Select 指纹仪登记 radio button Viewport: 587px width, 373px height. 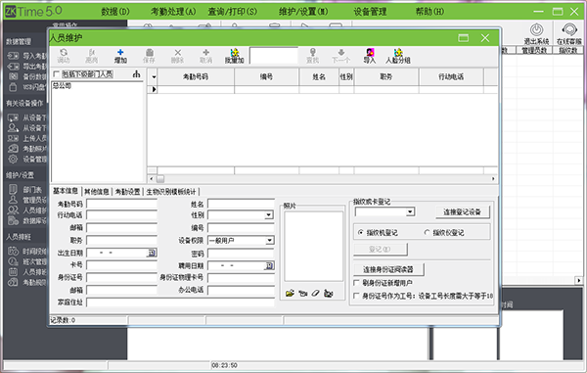click(427, 233)
